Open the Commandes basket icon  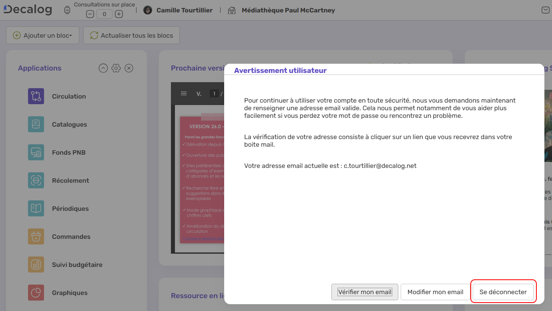(36, 236)
